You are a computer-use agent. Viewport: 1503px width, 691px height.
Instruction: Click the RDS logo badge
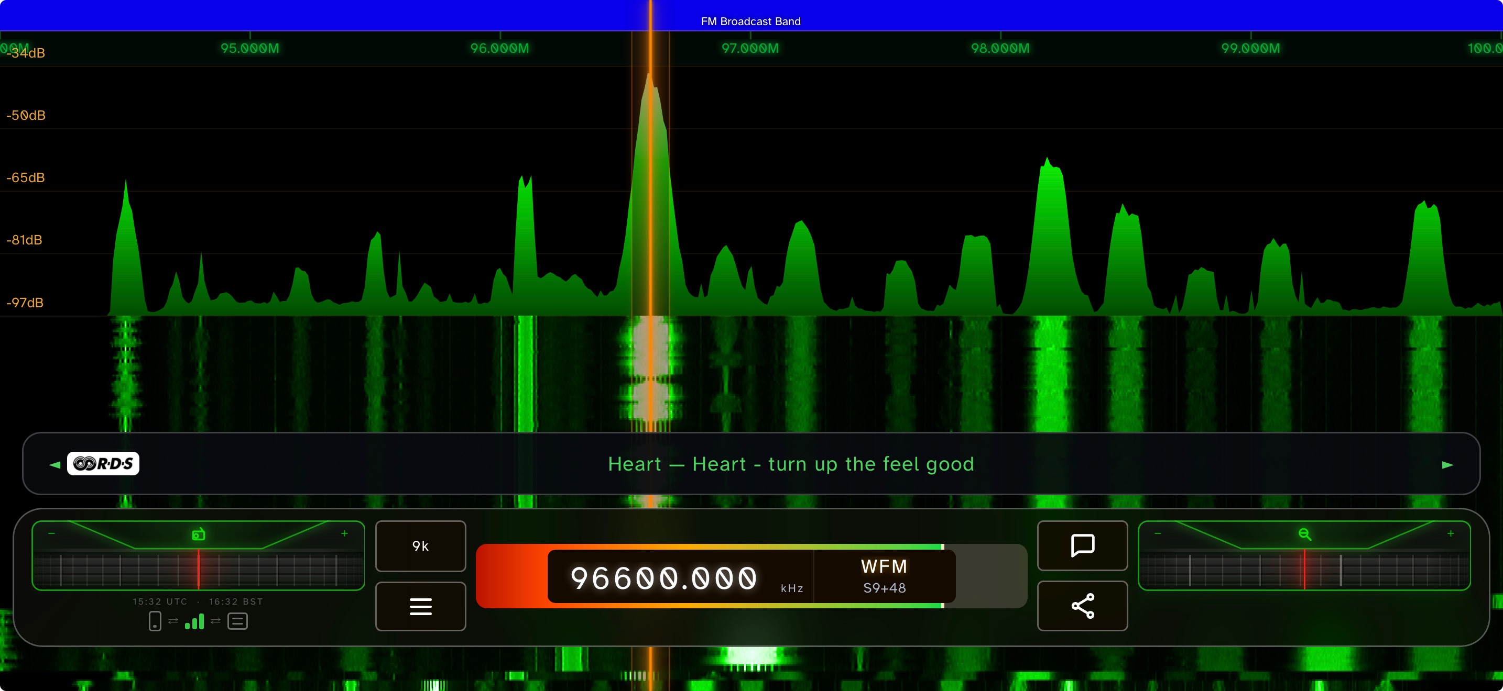(x=103, y=464)
